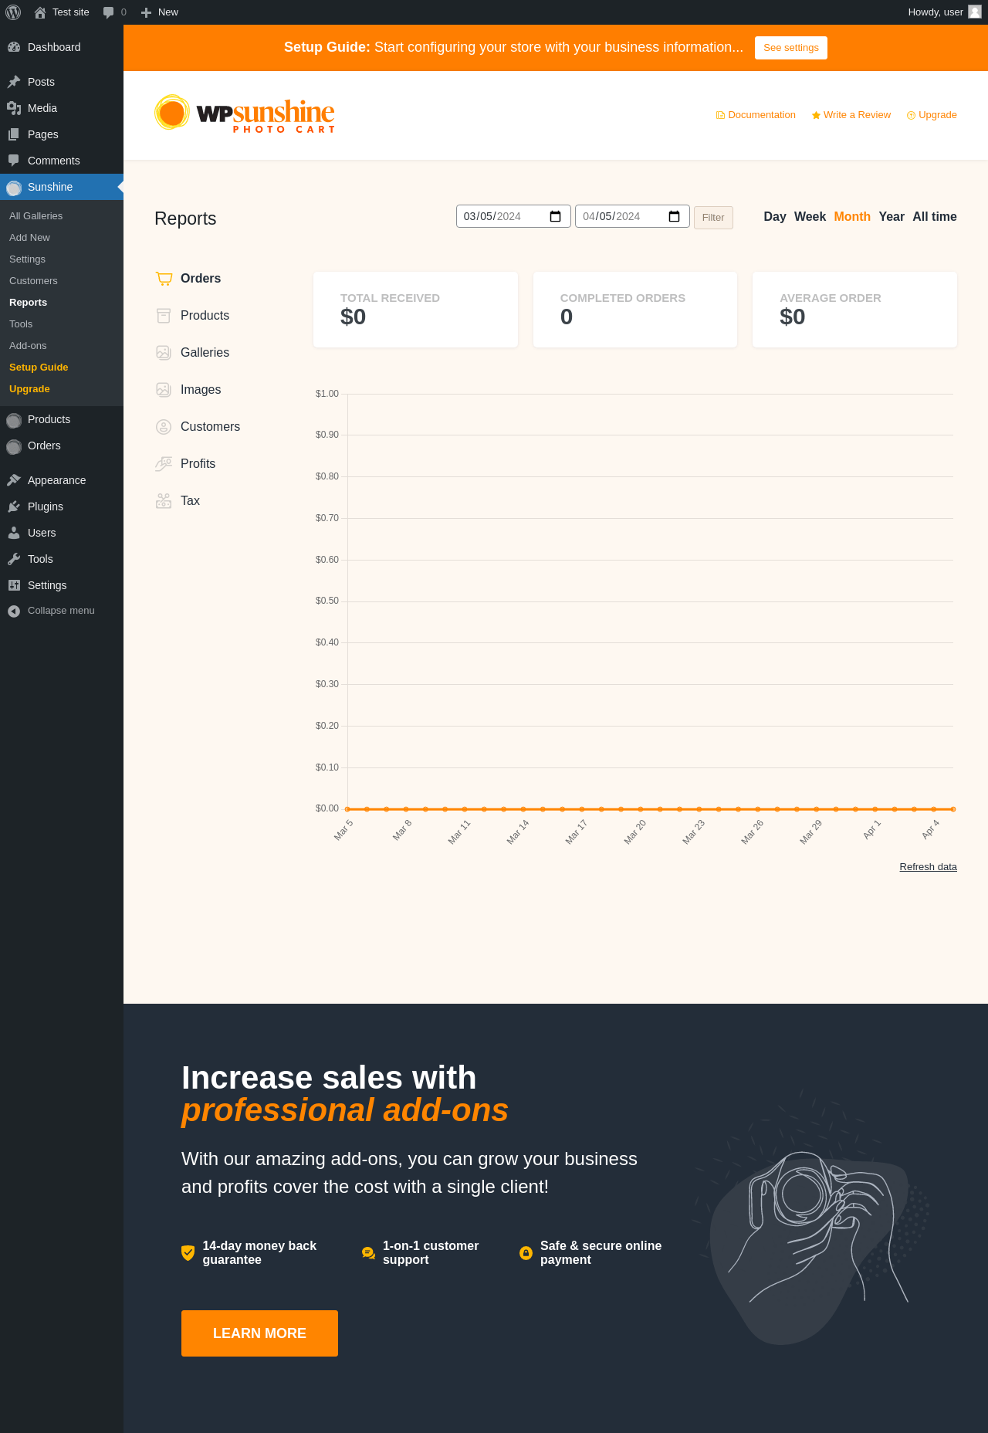Switch report range to Week
Image resolution: width=988 pixels, height=1433 pixels.
click(x=810, y=217)
